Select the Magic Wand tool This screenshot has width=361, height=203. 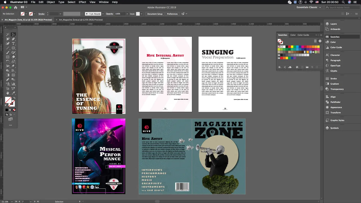pos(8,34)
